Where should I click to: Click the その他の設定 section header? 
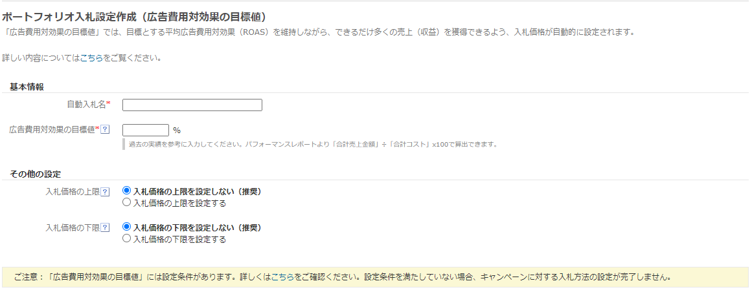tap(35, 174)
